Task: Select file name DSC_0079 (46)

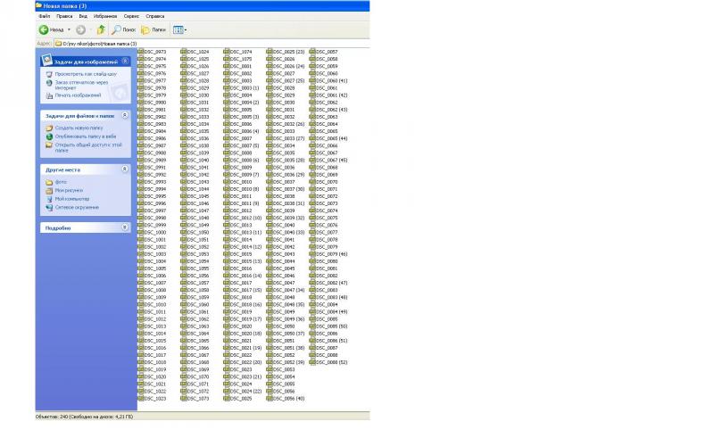Action: [331, 254]
